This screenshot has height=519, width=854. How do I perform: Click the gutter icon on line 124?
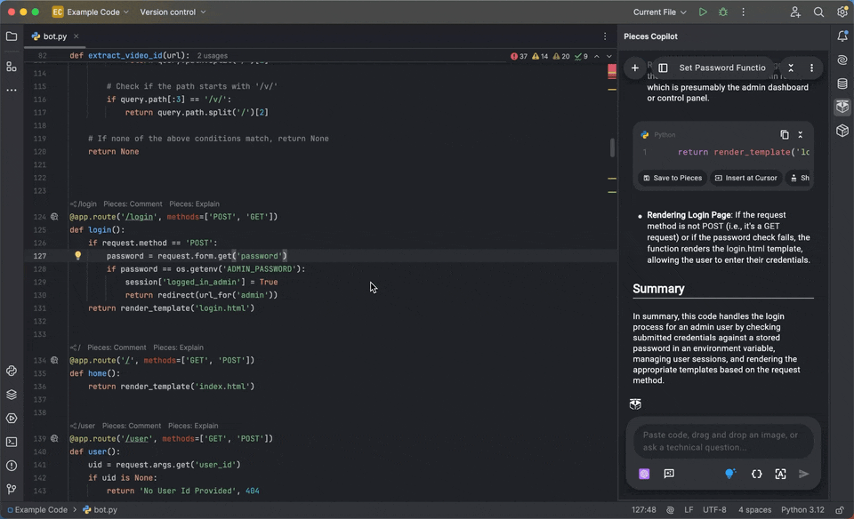pos(54,217)
